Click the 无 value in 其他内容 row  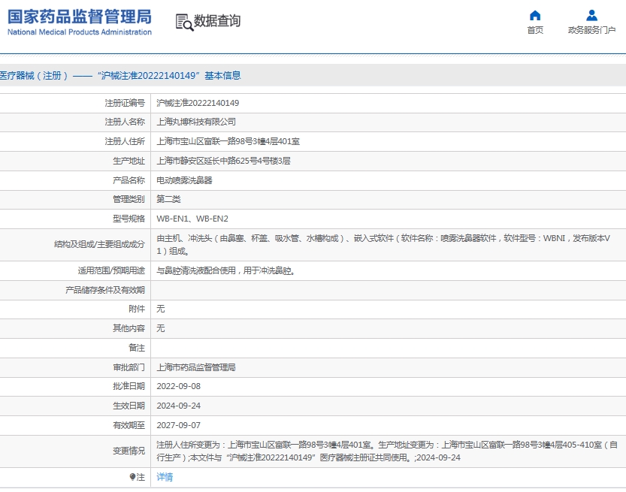click(x=161, y=328)
